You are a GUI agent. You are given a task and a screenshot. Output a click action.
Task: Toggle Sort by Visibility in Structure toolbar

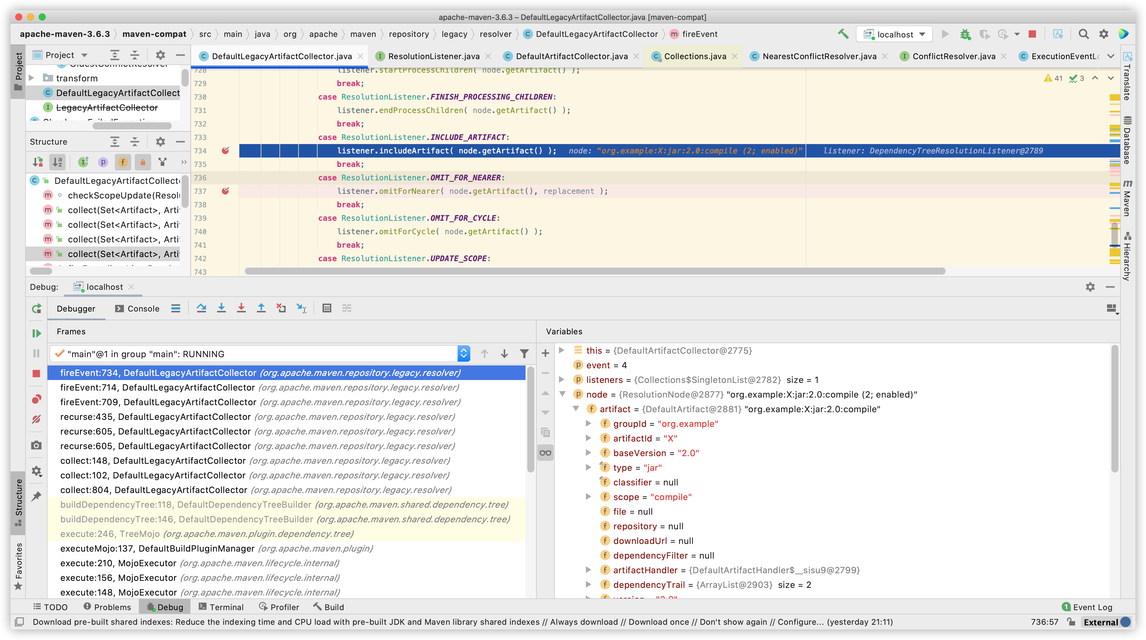point(37,162)
